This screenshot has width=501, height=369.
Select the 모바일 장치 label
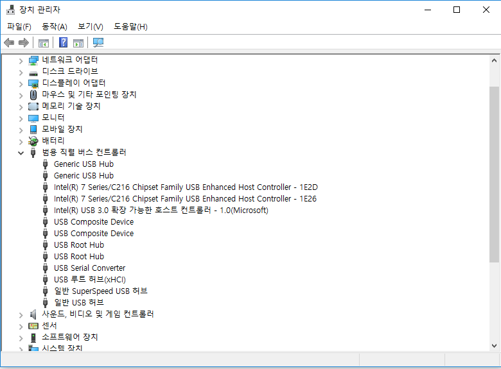click(62, 129)
